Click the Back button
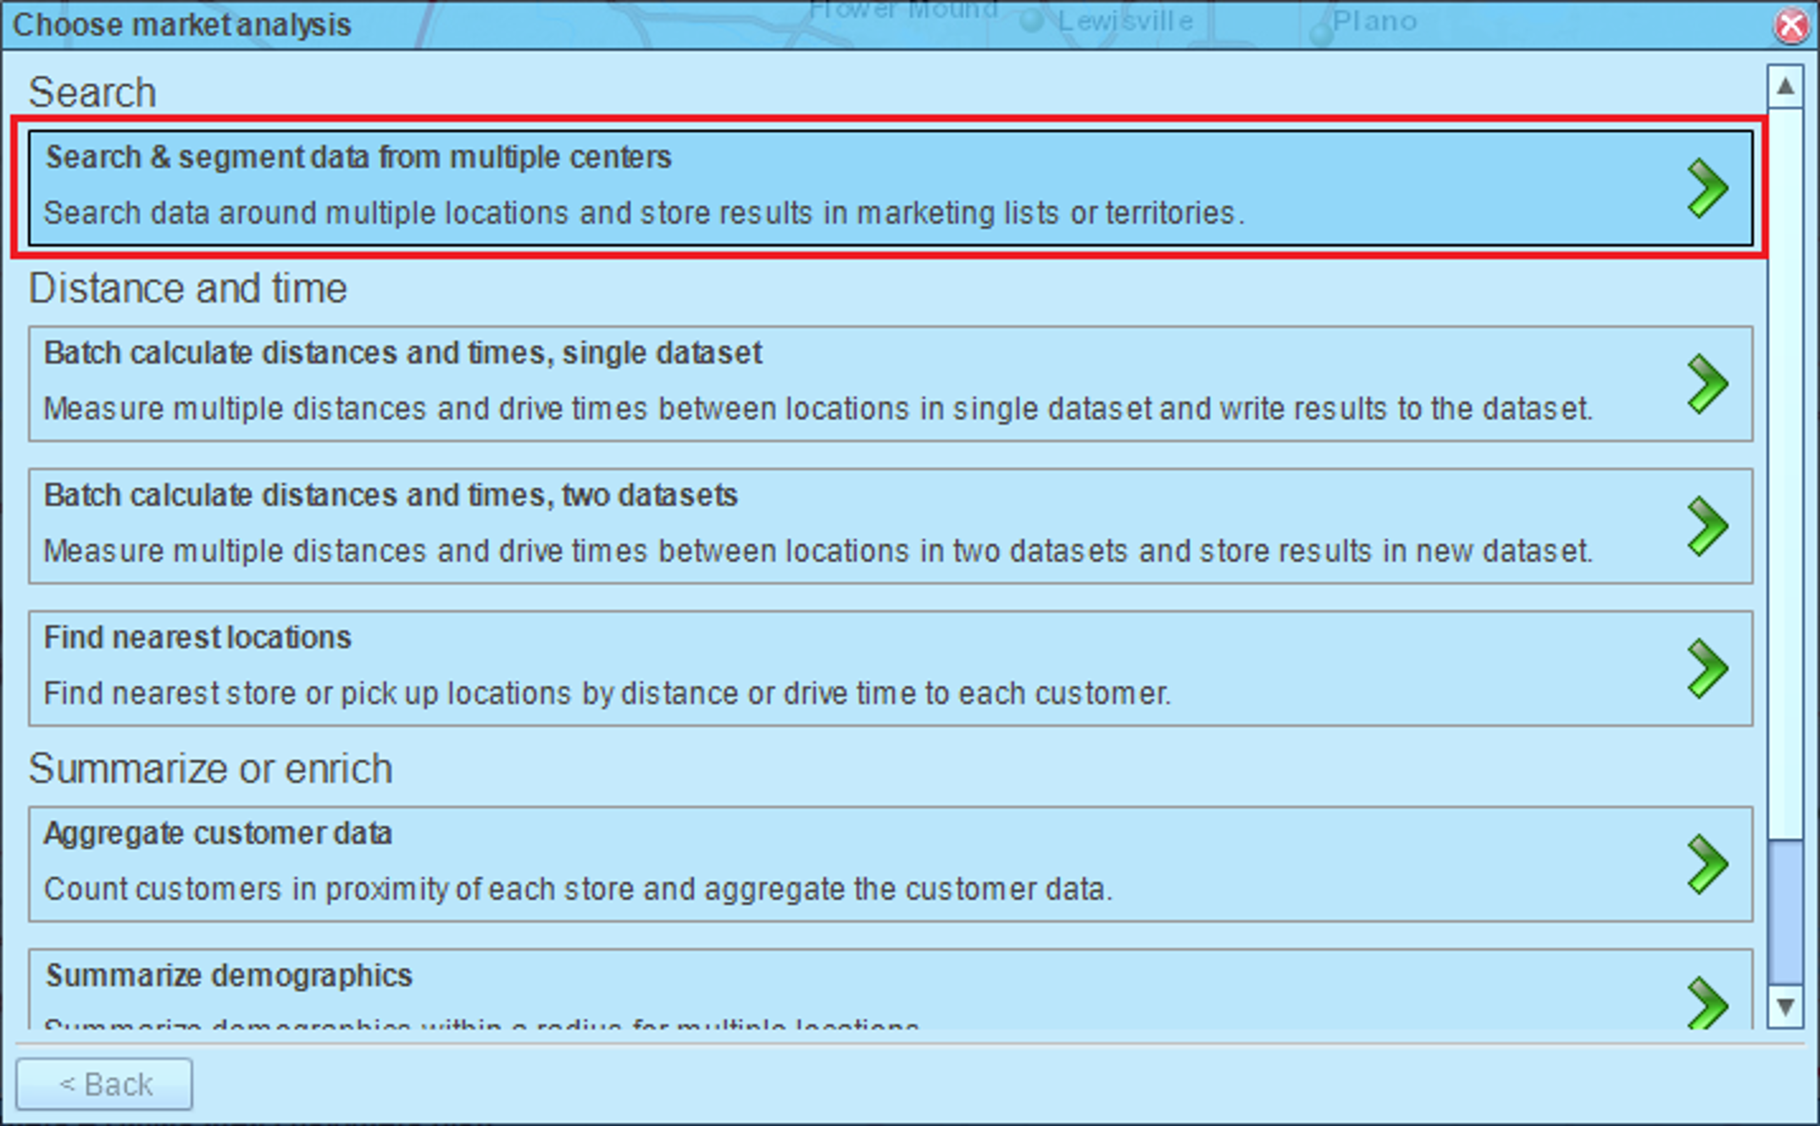 (x=104, y=1084)
